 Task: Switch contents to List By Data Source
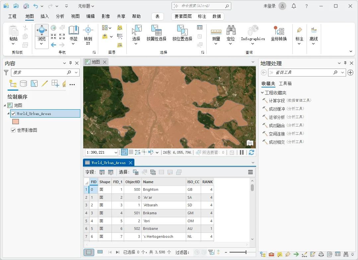[23, 83]
